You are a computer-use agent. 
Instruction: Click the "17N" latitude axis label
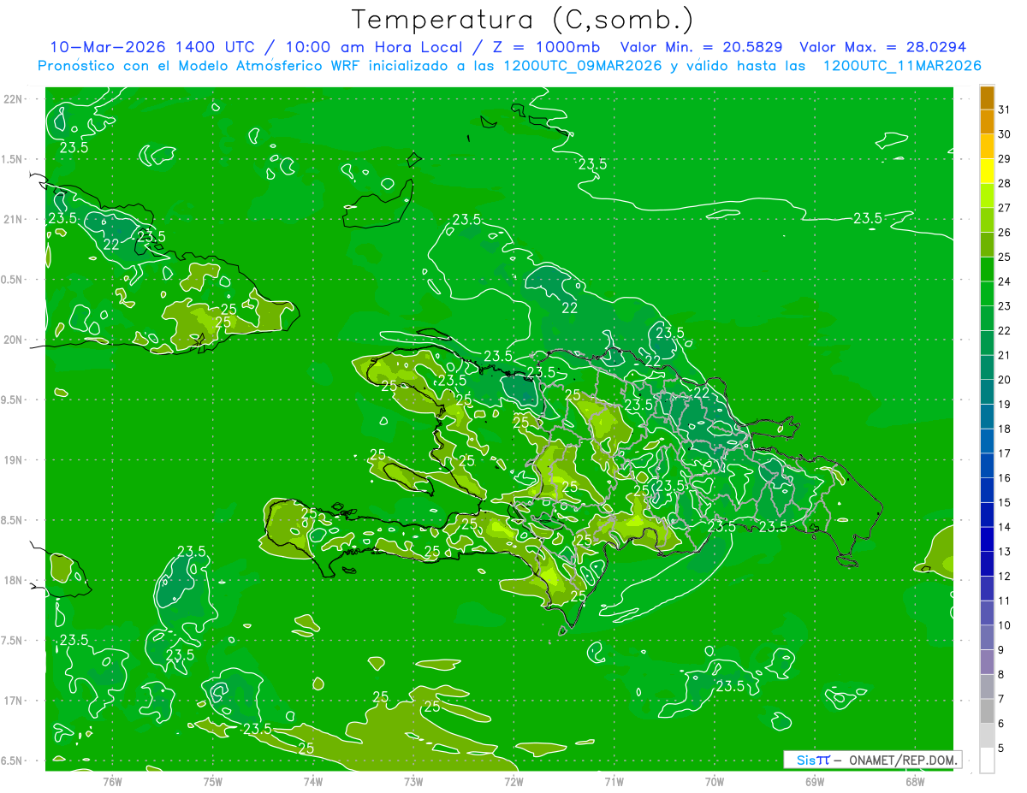pyautogui.click(x=15, y=701)
